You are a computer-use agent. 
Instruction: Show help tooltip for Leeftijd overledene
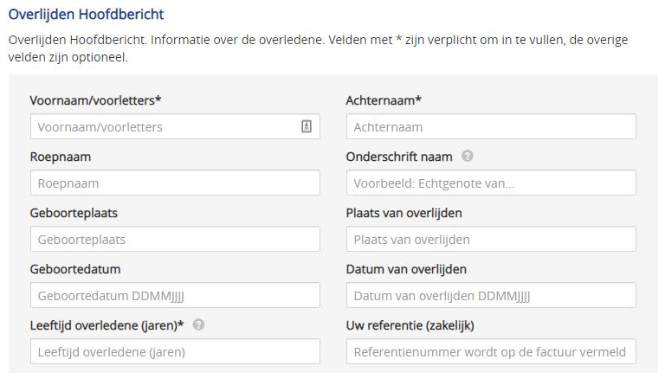tap(198, 324)
